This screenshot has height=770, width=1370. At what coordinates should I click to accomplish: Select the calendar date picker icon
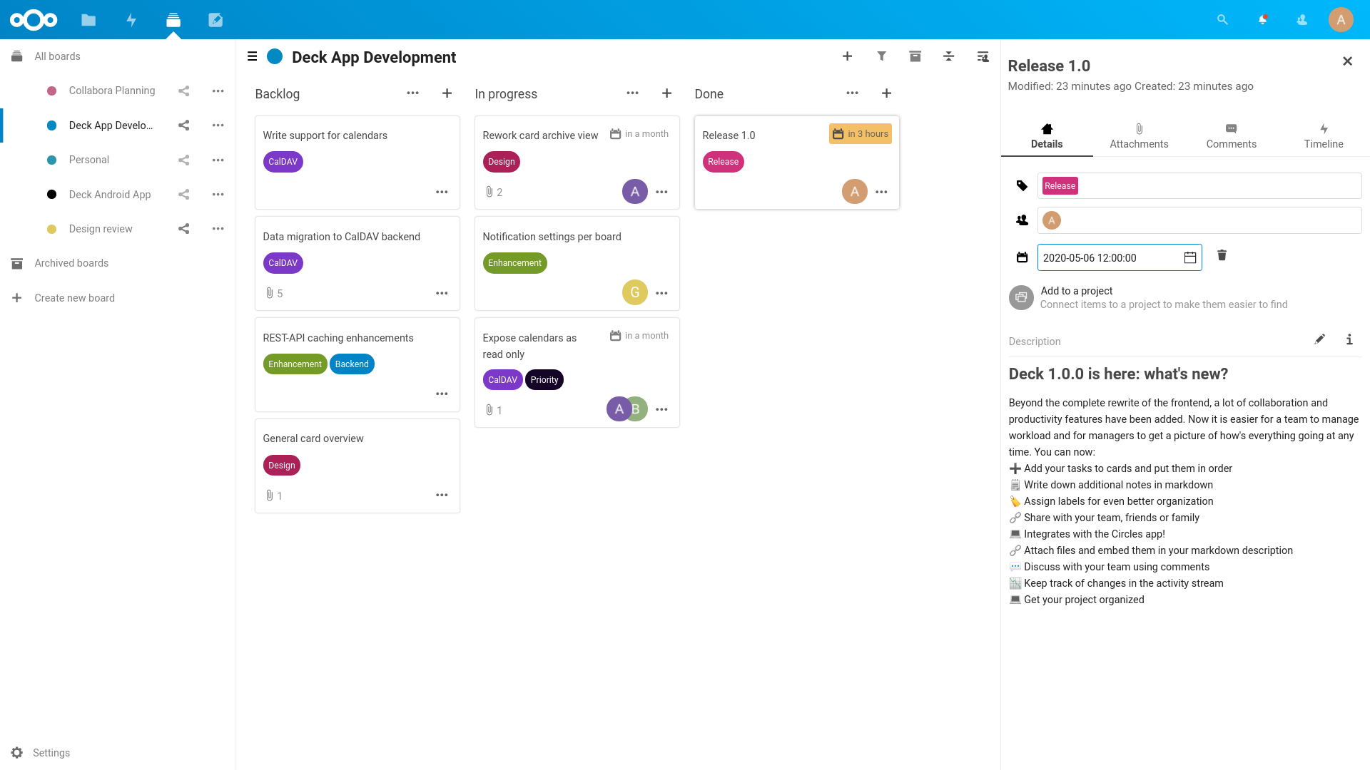point(1189,257)
